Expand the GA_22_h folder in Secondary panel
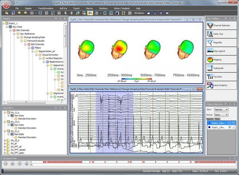This screenshot has height=175, width=239. pos(4,140)
